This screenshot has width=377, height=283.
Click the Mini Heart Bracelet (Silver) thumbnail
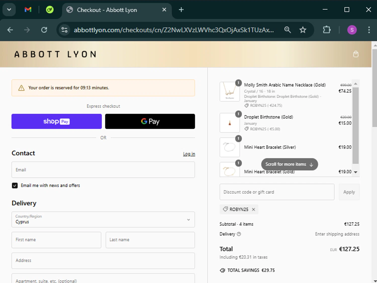point(230,147)
